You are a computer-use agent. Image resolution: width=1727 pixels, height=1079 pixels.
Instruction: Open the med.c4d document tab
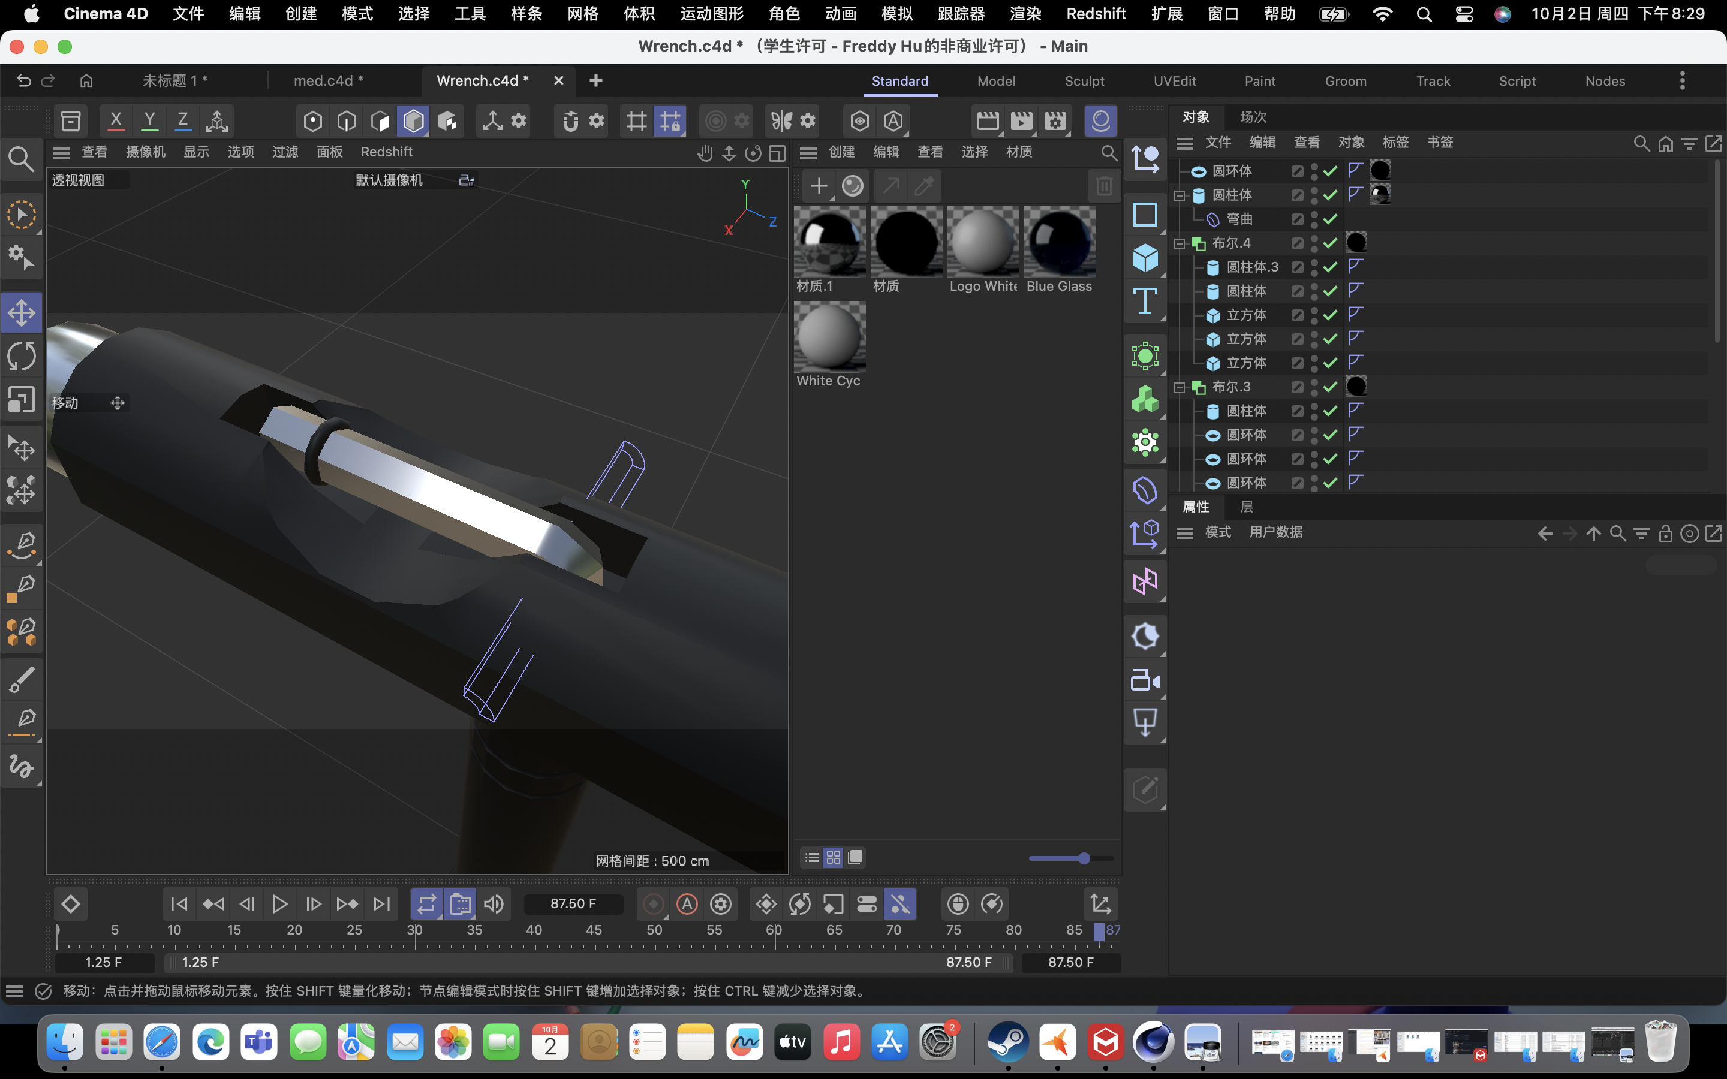pyautogui.click(x=327, y=81)
